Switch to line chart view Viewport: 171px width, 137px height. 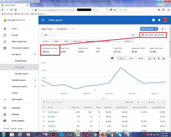[x=150, y=58]
